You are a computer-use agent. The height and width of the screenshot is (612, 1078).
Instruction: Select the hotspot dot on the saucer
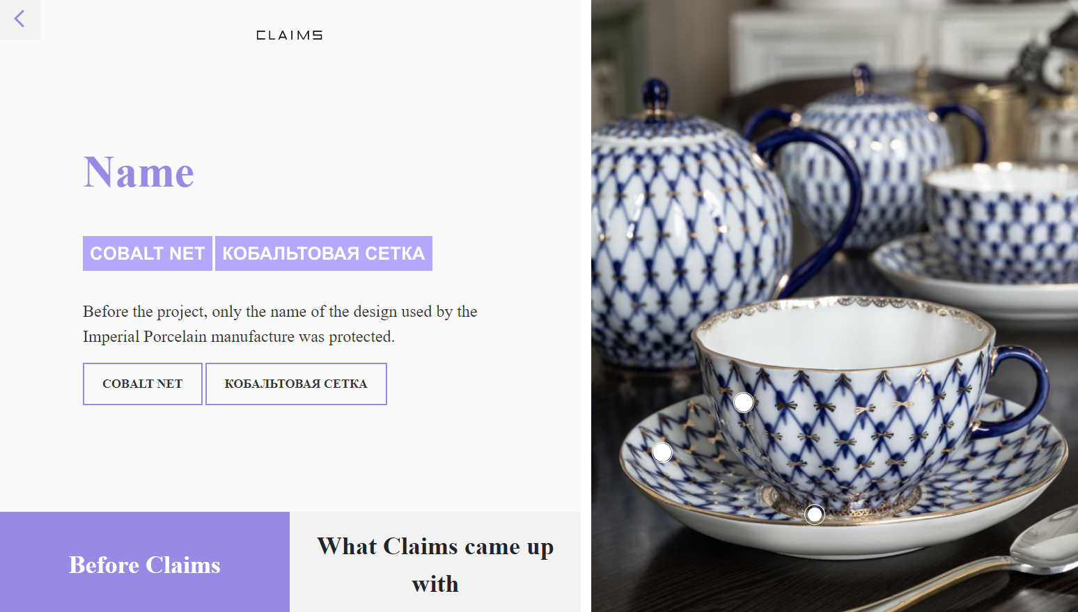[x=662, y=453]
